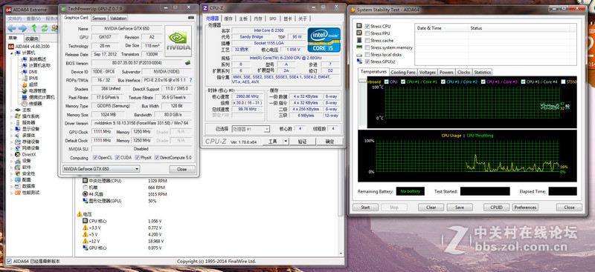Click the Clear button in Stability Test

(431, 208)
